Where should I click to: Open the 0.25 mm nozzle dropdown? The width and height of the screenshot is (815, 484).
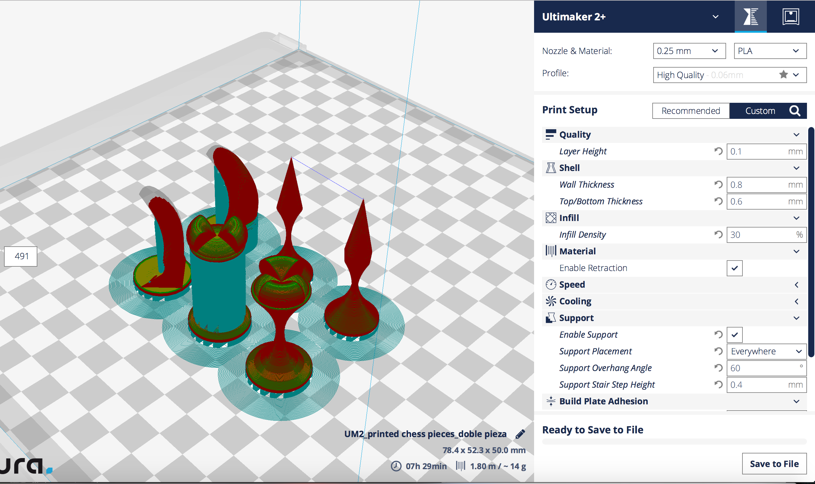click(689, 51)
